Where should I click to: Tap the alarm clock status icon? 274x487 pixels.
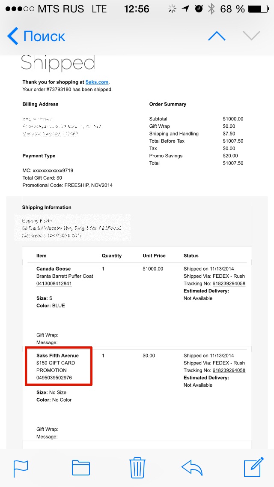click(199, 9)
